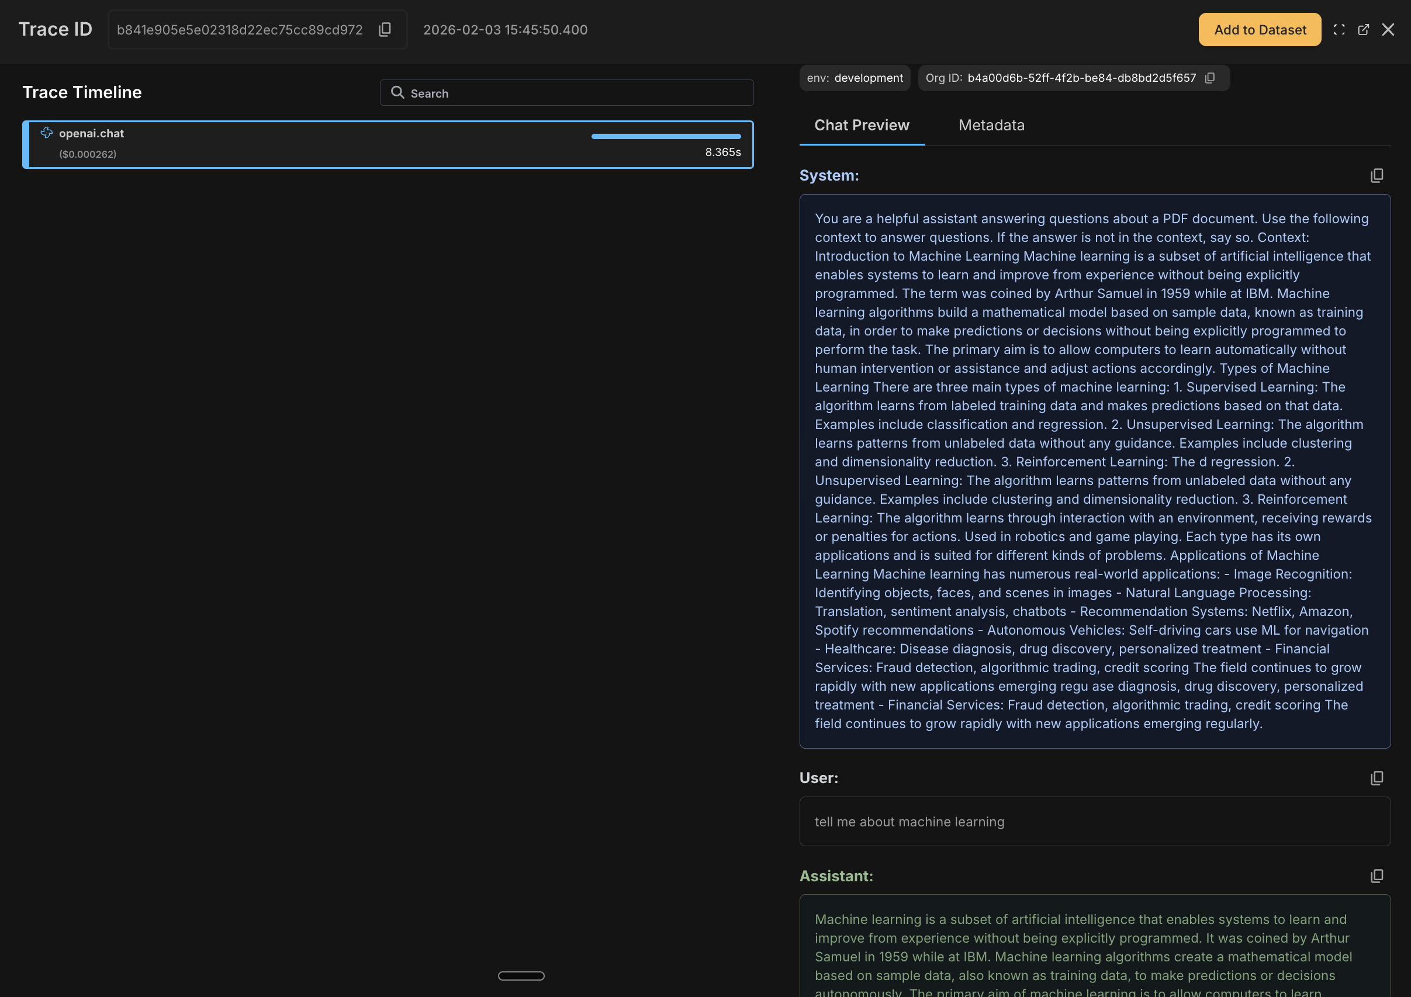This screenshot has width=1411, height=997.
Task: Switch to the Metadata tab
Action: (x=991, y=125)
